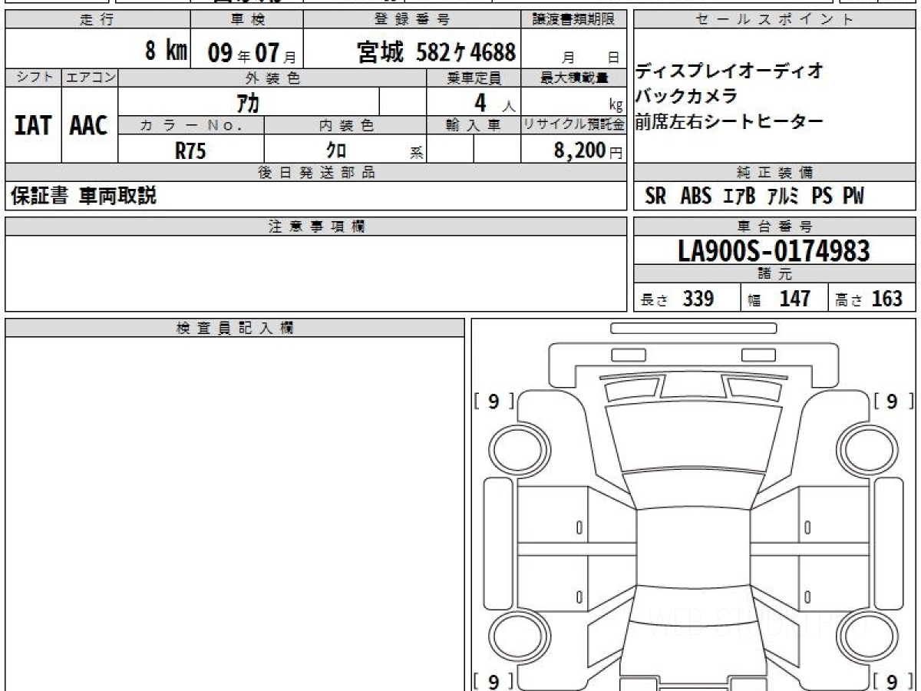Select the IAT shift value

tap(33, 125)
